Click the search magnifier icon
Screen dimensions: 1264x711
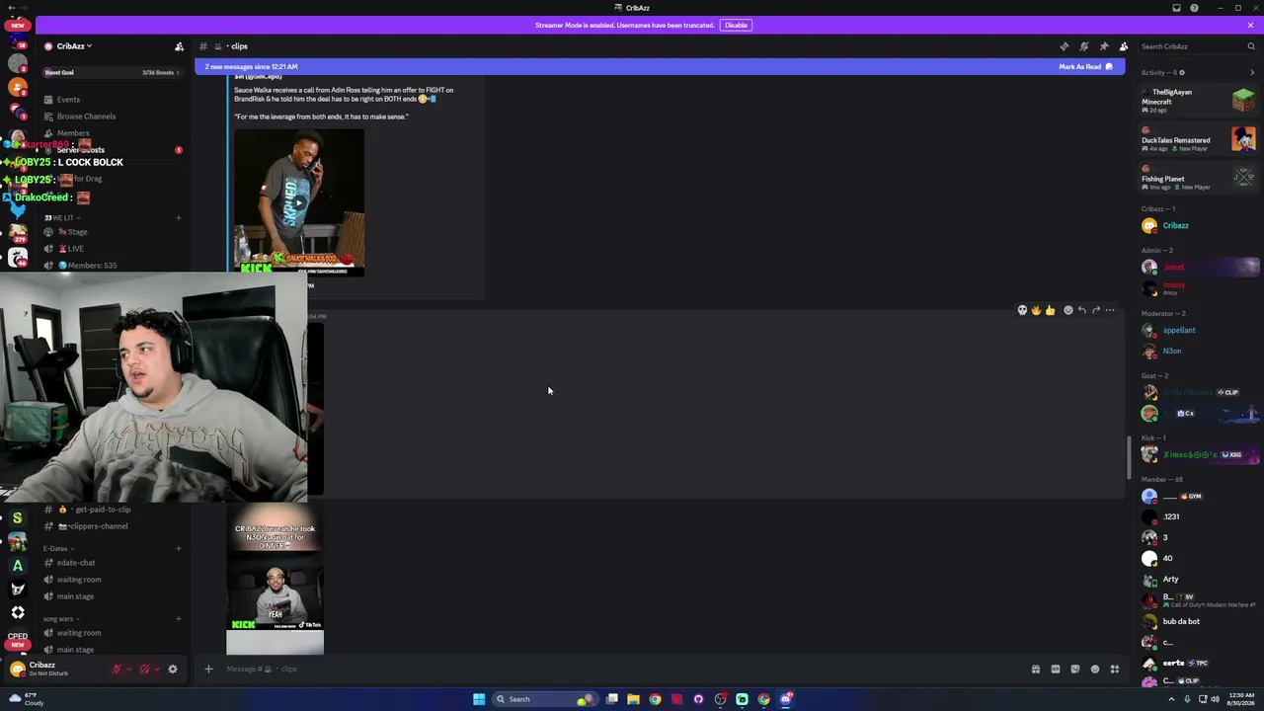1251,46
